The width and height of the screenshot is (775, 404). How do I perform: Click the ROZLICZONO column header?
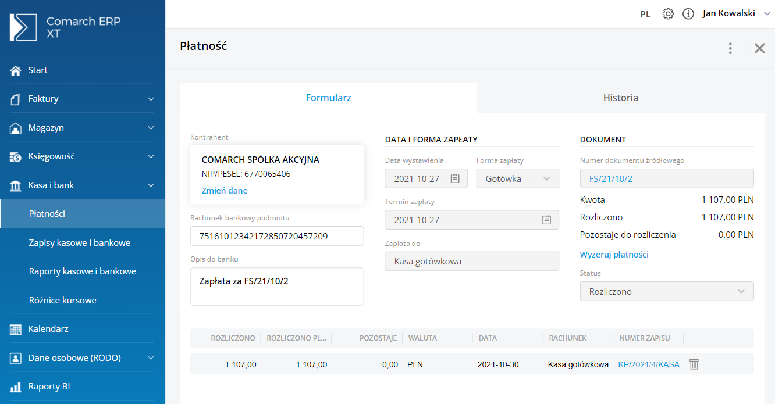point(233,338)
